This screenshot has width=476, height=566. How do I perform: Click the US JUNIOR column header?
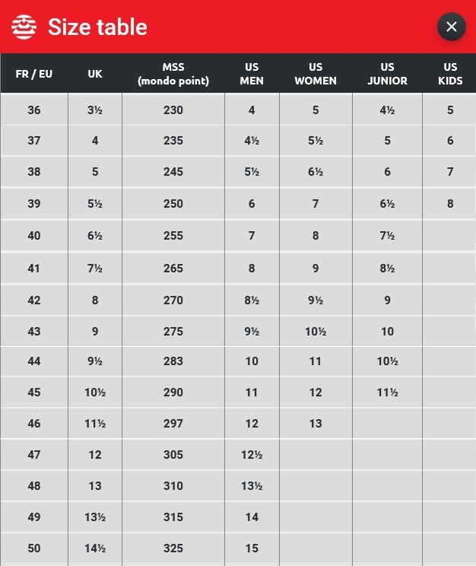point(387,74)
